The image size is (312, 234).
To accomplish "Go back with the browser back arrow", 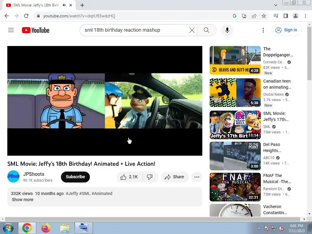I will (x=7, y=16).
